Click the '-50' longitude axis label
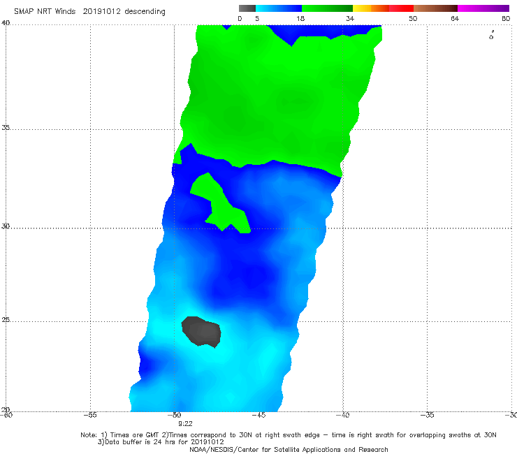517x454 pixels. (x=175, y=415)
